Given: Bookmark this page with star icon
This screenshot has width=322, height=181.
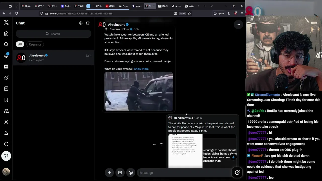Looking at the screenshot, I should (189, 13).
